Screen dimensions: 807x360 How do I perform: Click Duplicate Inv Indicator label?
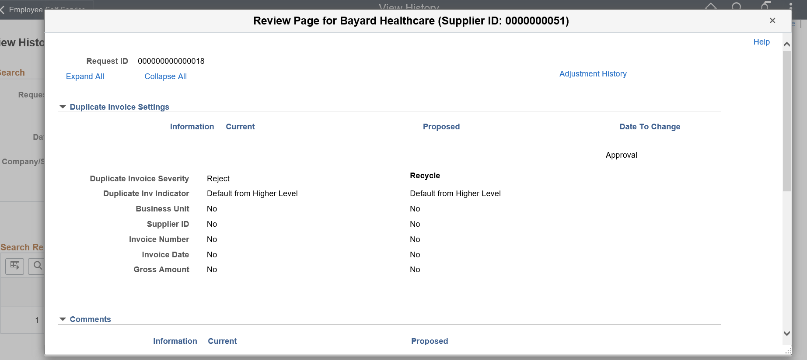[146, 194]
